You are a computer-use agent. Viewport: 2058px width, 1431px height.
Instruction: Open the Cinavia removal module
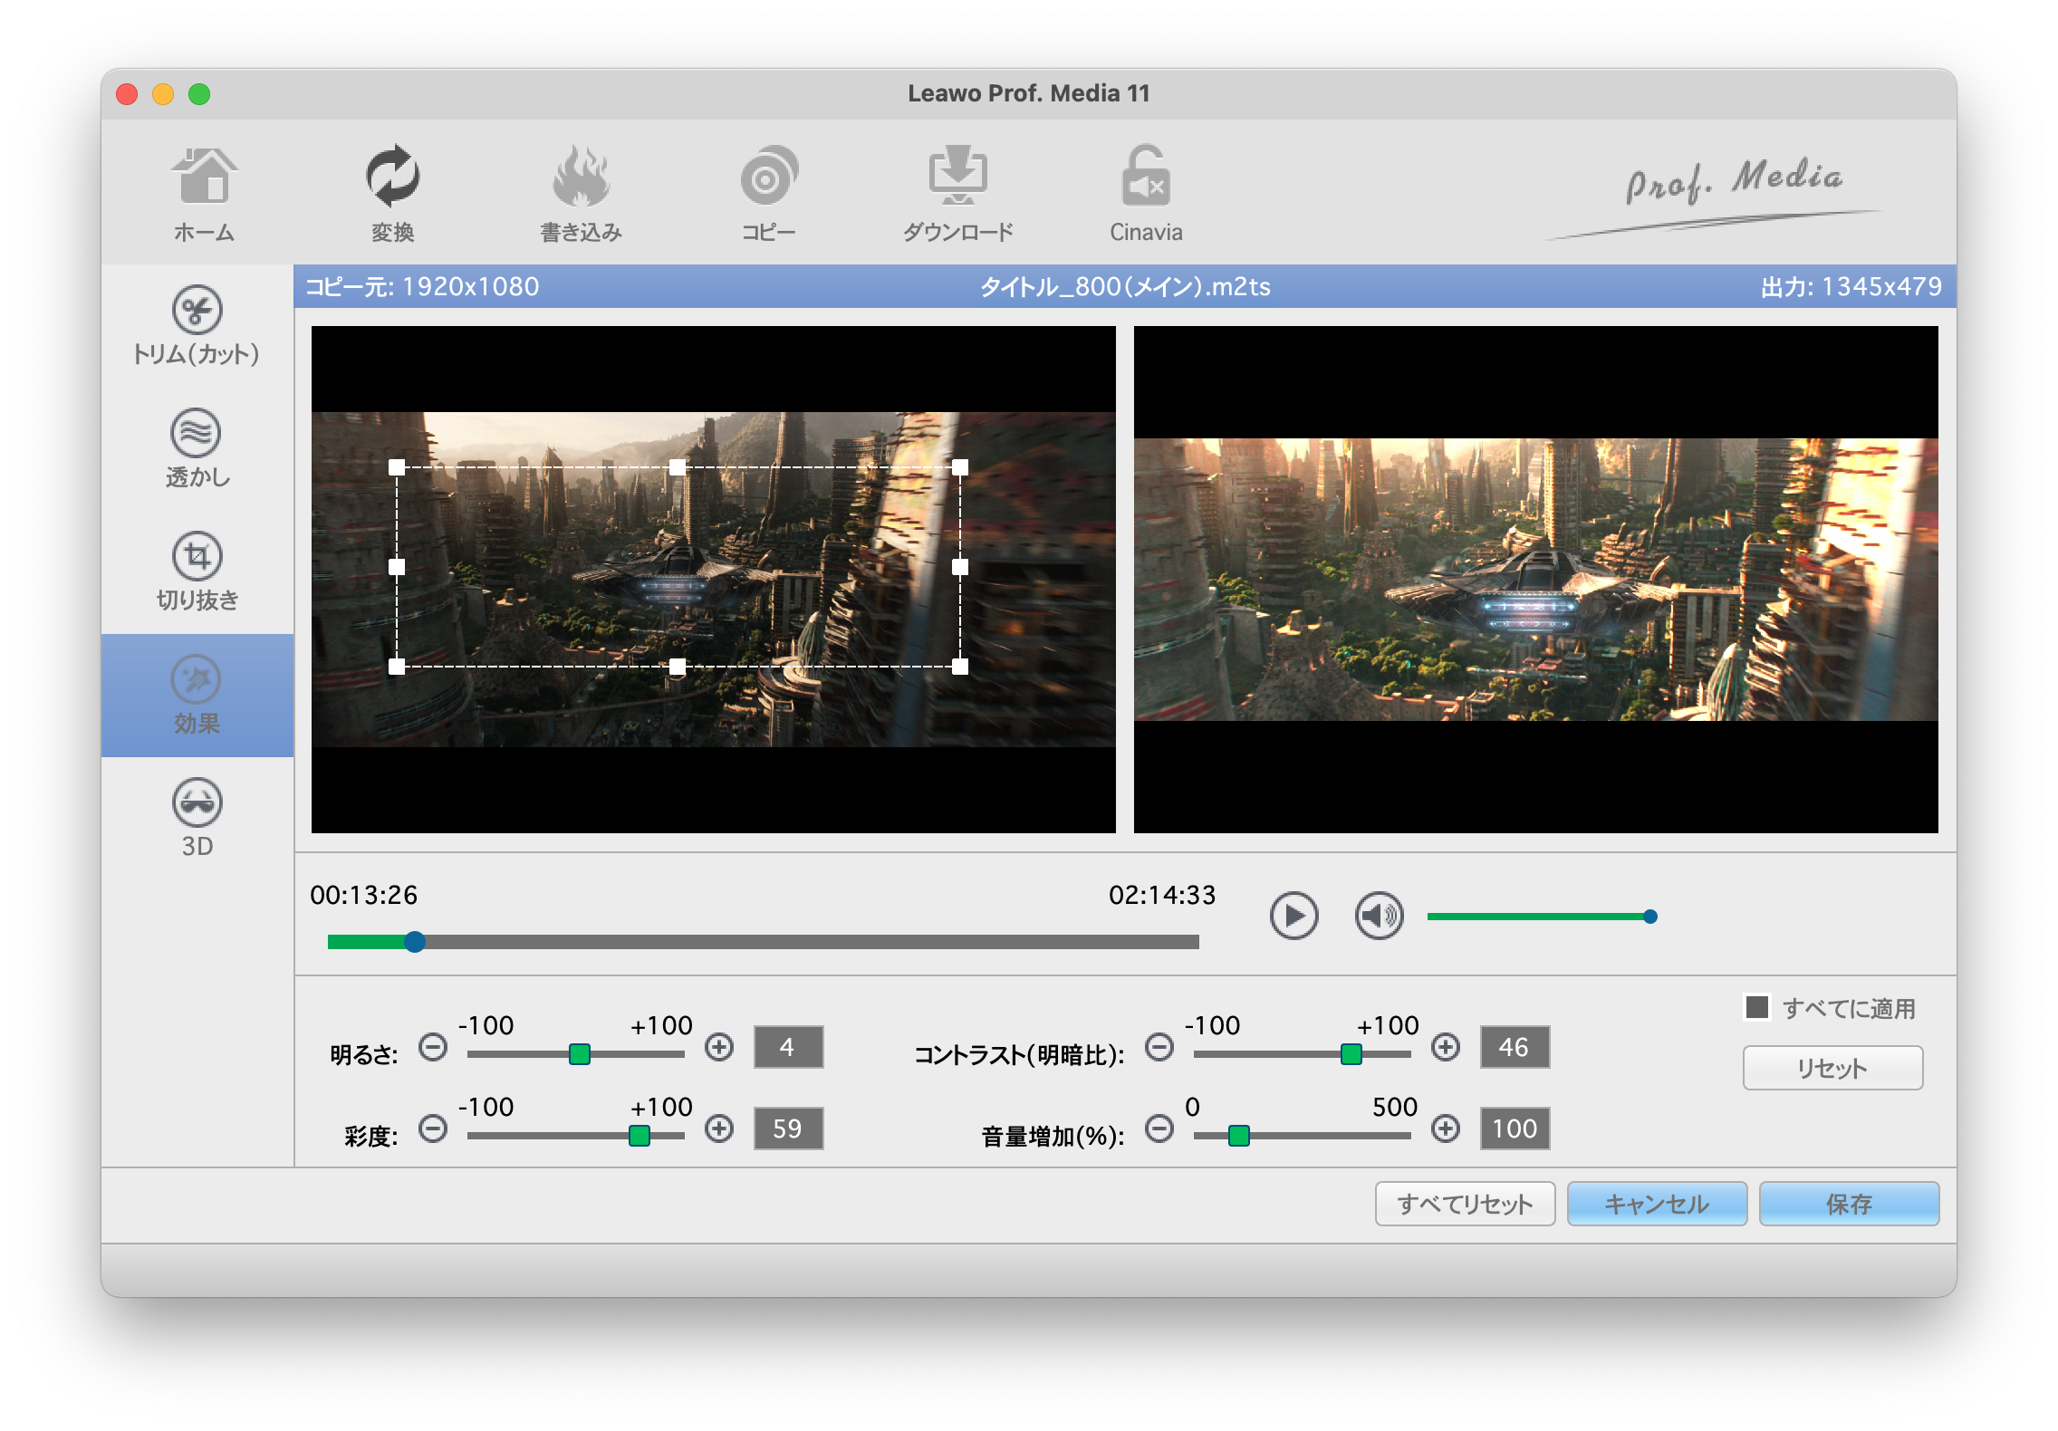point(1146,194)
